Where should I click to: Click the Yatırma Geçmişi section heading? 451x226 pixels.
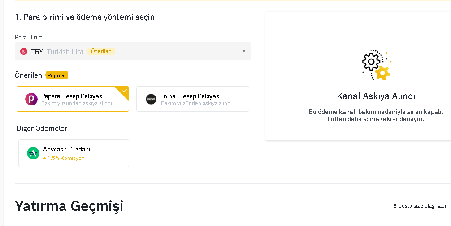point(69,206)
